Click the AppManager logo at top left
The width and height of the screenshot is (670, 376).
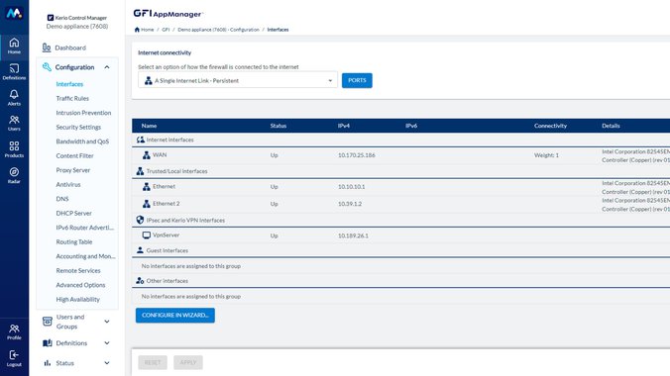tap(14, 13)
